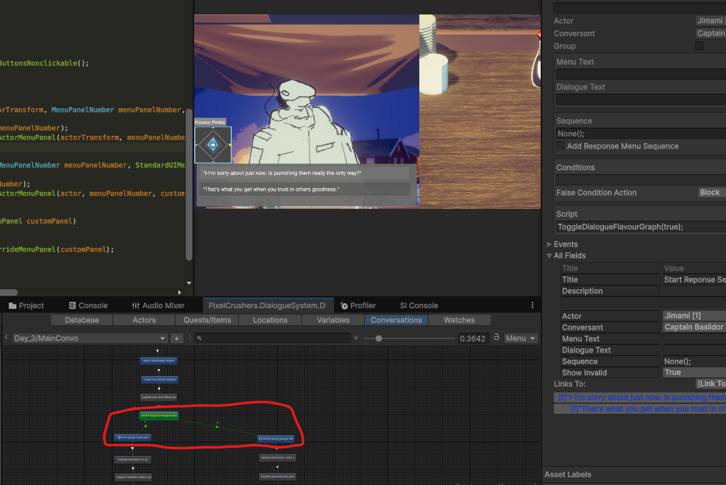Add a new conversation with the plus button
This screenshot has height=485, width=726.
coord(176,338)
